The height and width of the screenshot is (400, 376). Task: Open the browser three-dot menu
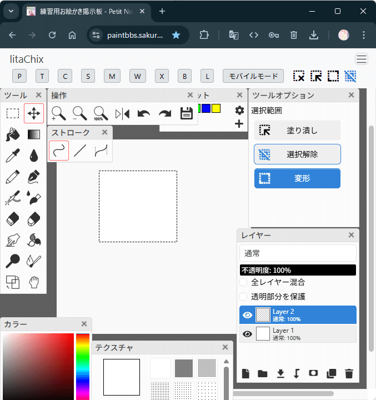364,35
